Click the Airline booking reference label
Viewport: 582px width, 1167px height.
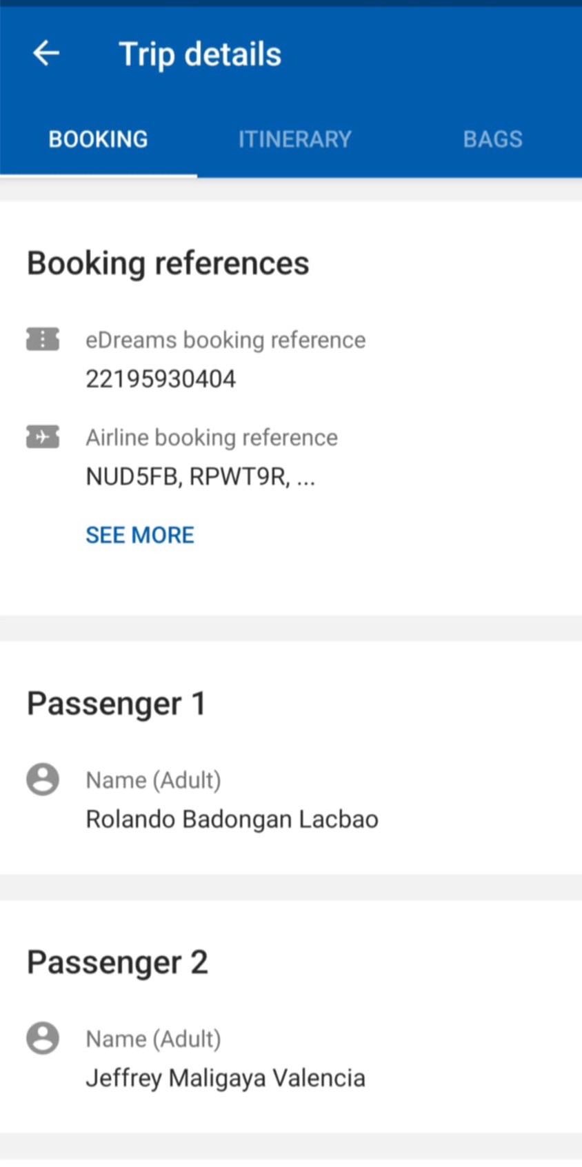[212, 438]
